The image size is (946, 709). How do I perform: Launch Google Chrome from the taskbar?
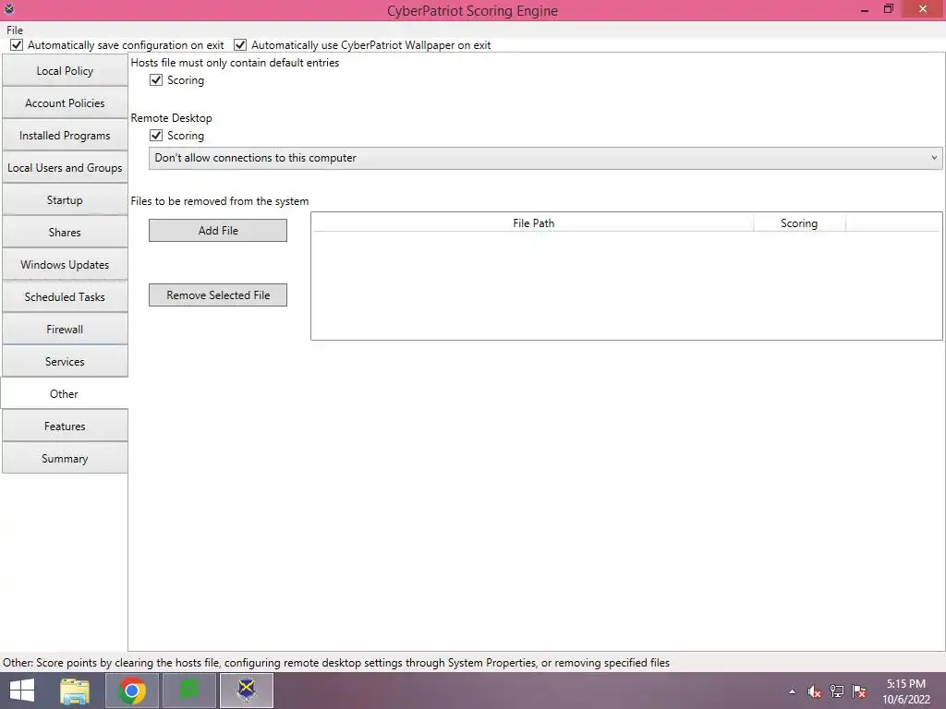click(131, 691)
